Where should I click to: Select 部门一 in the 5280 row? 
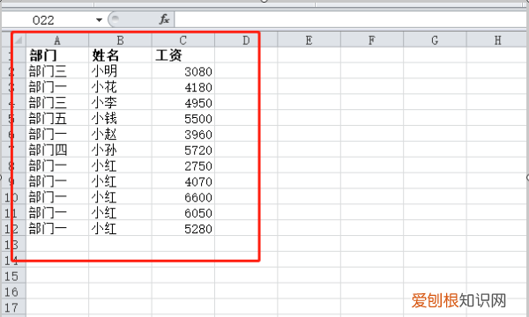coord(57,229)
